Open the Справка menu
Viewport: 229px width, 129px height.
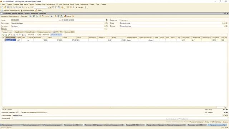click(103, 4)
